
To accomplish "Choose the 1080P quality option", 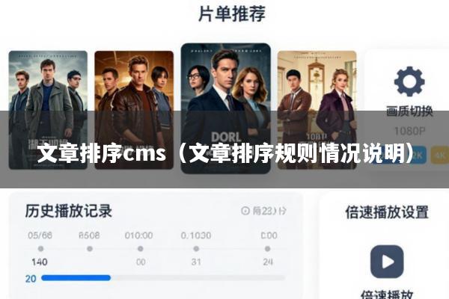I will [409, 131].
